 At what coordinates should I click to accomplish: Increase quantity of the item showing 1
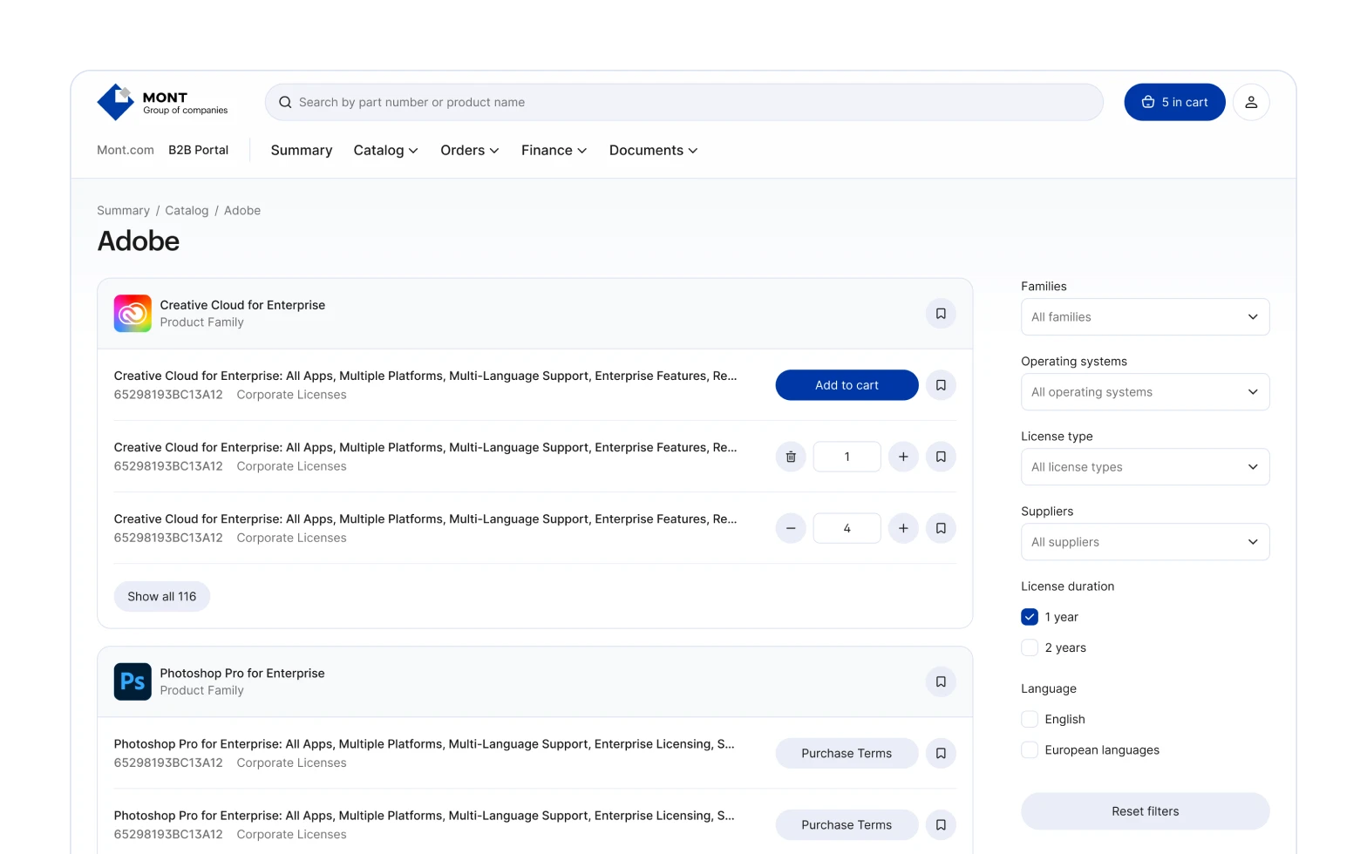(903, 457)
